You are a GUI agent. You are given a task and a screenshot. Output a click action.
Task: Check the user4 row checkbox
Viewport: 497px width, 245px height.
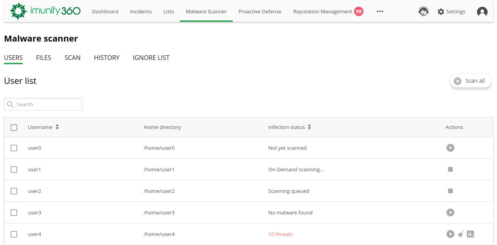point(14,234)
